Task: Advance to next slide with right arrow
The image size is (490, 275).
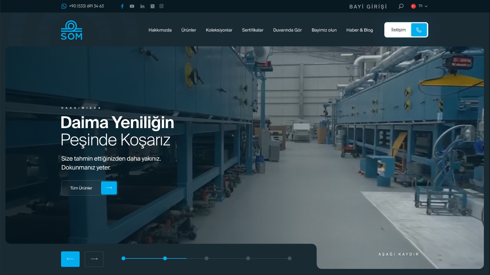Action: (x=94, y=259)
